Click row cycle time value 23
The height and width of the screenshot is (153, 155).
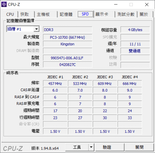55,118
